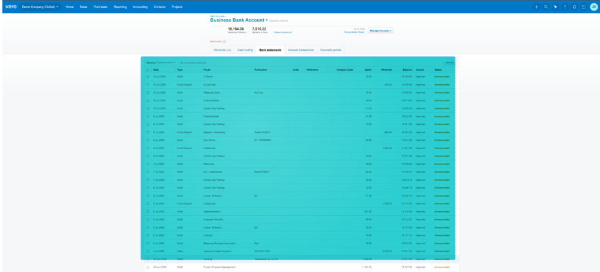
Task: Click the Ridgeway Banking Corporation payee cell
Action: click(x=220, y=243)
